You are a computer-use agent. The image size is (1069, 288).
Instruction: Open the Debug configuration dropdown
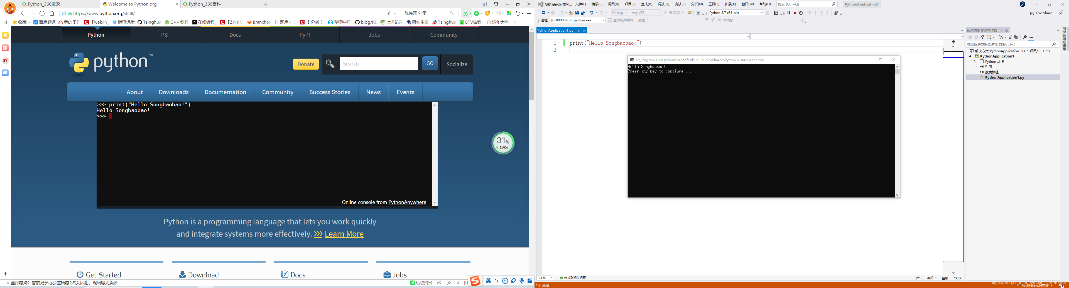pyautogui.click(x=620, y=13)
